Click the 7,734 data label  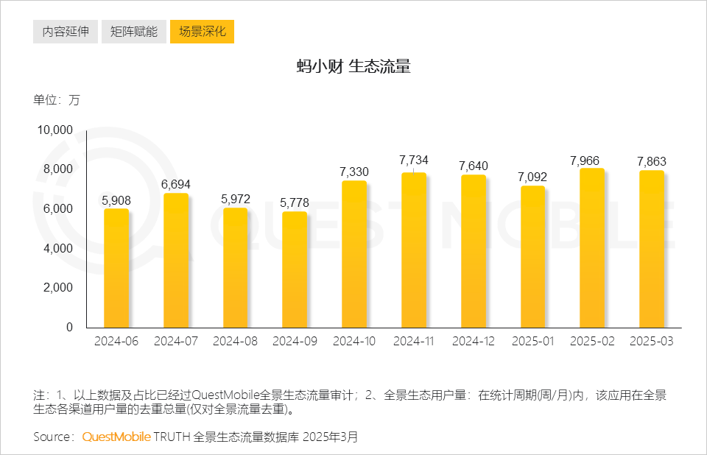click(x=413, y=160)
